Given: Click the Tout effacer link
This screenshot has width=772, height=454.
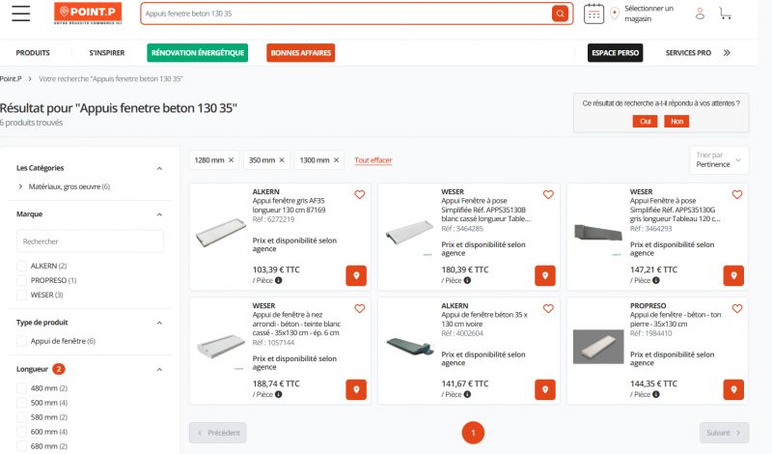Looking at the screenshot, I should coord(373,159).
